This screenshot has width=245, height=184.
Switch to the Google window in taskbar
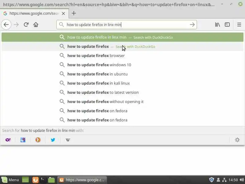tap(82, 180)
